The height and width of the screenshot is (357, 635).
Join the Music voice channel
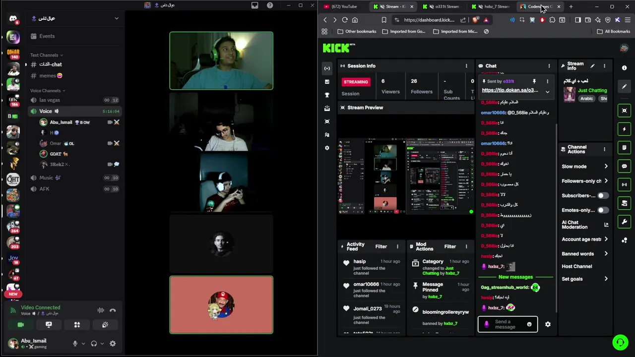tap(74, 178)
